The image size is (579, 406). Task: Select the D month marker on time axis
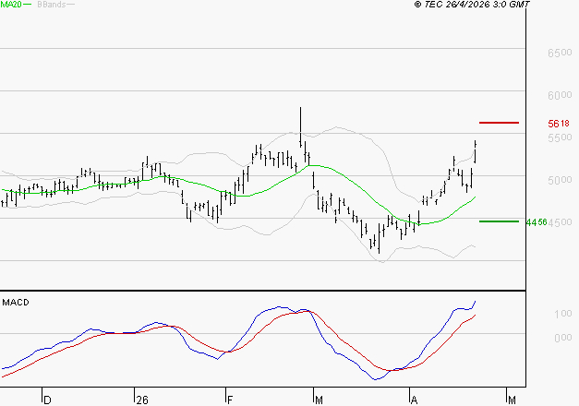click(47, 400)
